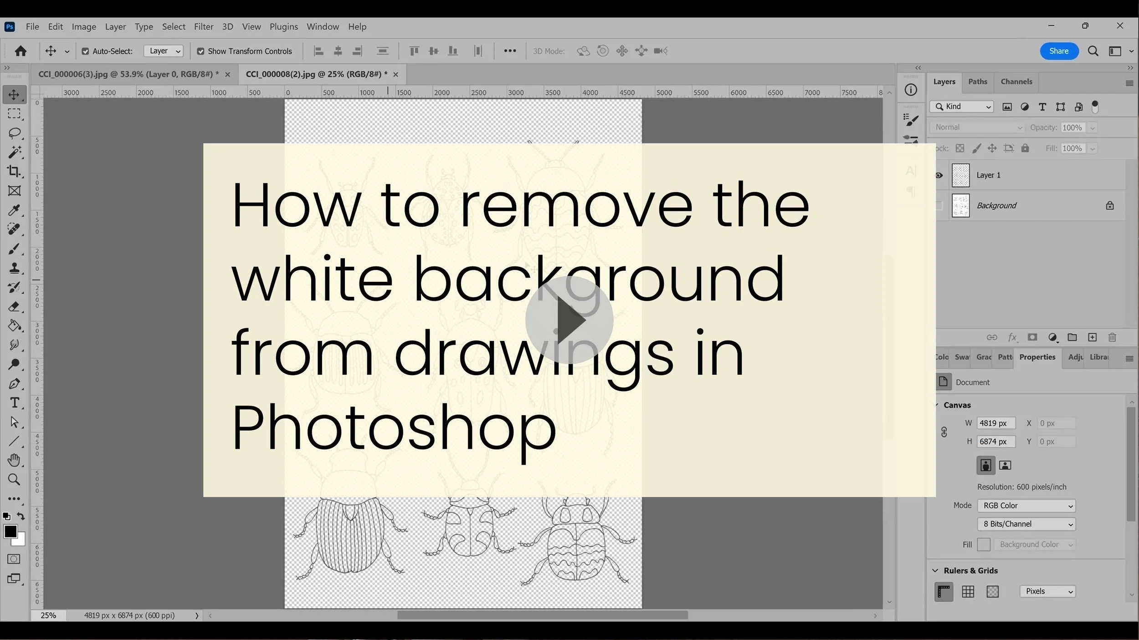This screenshot has width=1139, height=640.
Task: Open the Layers panel menu icon
Action: pos(1129,82)
